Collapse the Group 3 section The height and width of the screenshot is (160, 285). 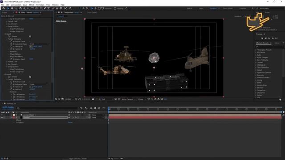[4, 34]
